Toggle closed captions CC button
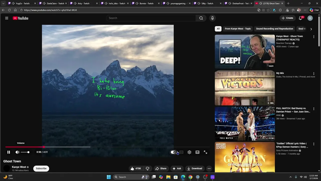The image size is (321, 181). [x=181, y=152]
